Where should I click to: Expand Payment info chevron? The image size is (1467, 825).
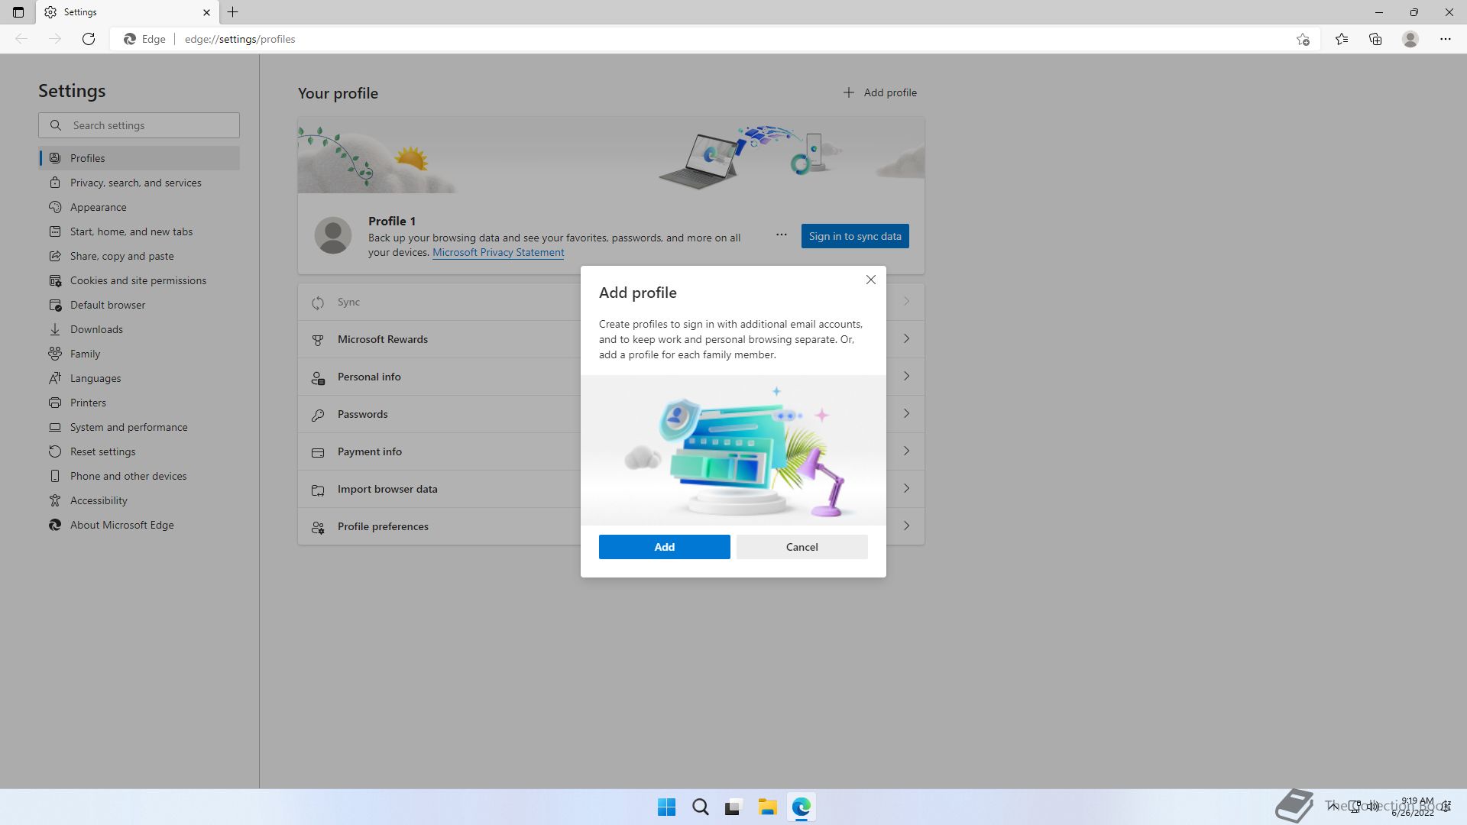(906, 451)
